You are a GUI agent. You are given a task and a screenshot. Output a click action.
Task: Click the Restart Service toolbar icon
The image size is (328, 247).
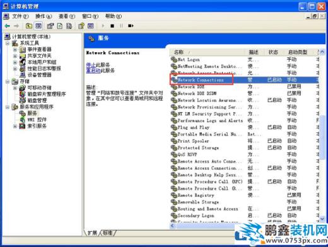pyautogui.click(x=131, y=26)
